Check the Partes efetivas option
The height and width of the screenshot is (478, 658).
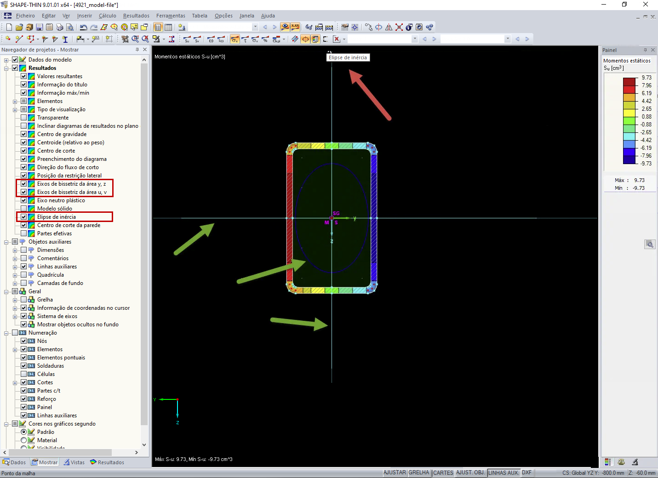[24, 233]
